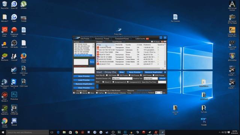
Task: Launch Grand Theft Auto IV desktop icon
Action: 232,45
